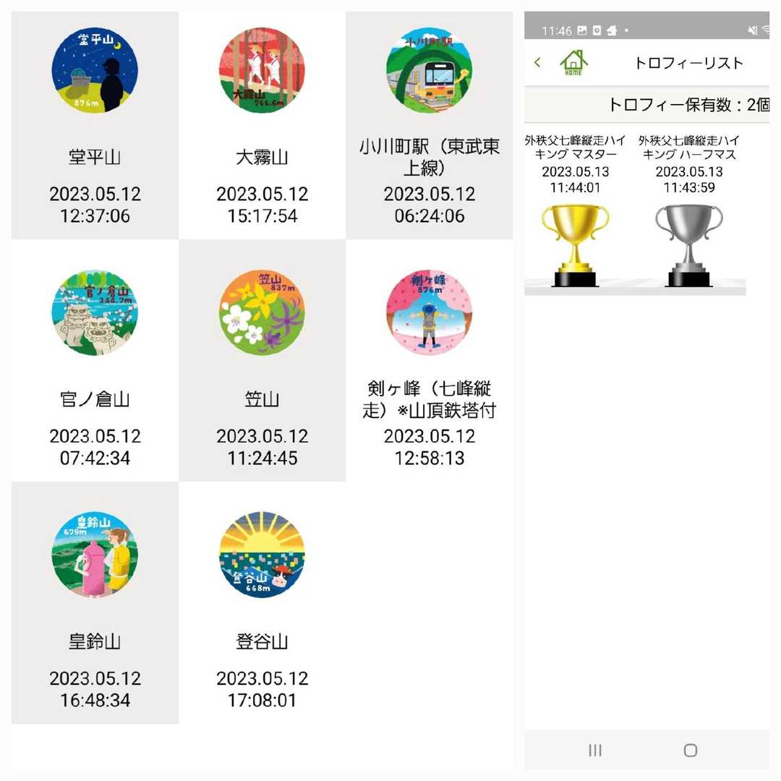
Task: Tap the 登谷山 timestamp 17:08:01
Action: pos(262,700)
